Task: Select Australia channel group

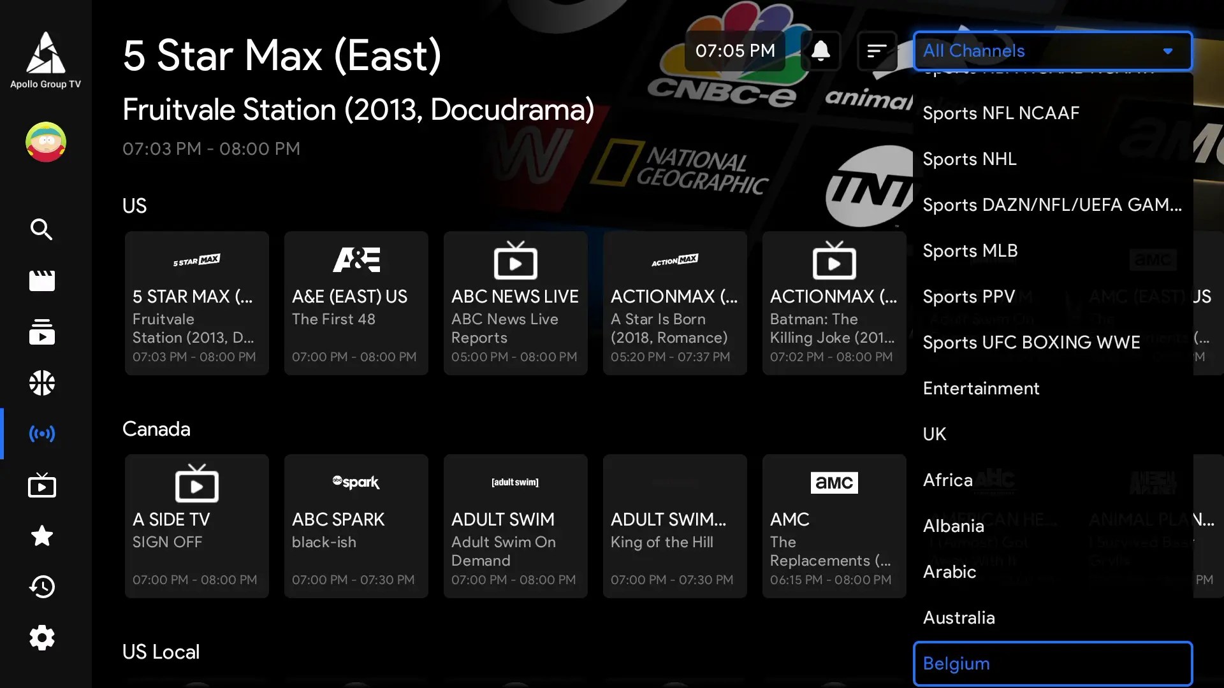Action: [x=1053, y=617]
